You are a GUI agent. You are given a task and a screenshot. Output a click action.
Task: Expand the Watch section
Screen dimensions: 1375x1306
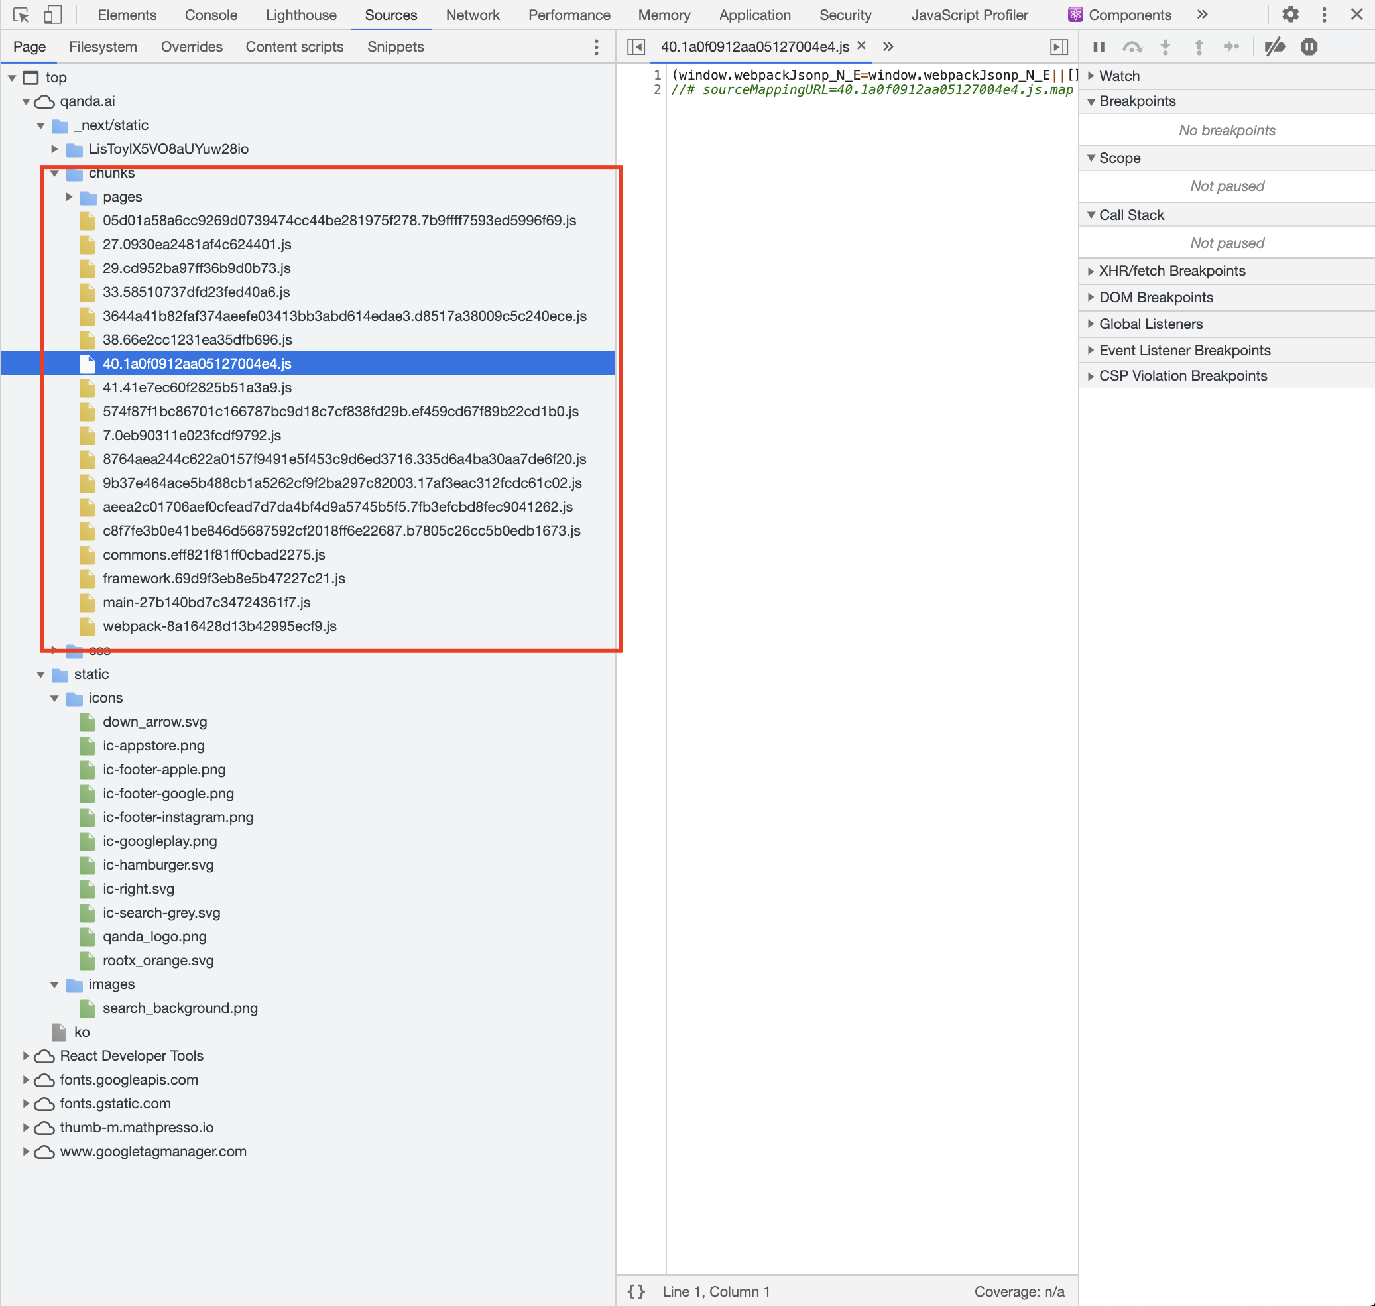1119,76
